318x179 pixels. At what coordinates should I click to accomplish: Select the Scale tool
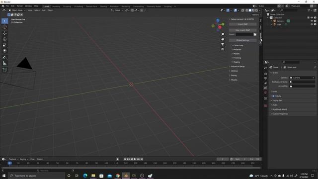coord(4,45)
